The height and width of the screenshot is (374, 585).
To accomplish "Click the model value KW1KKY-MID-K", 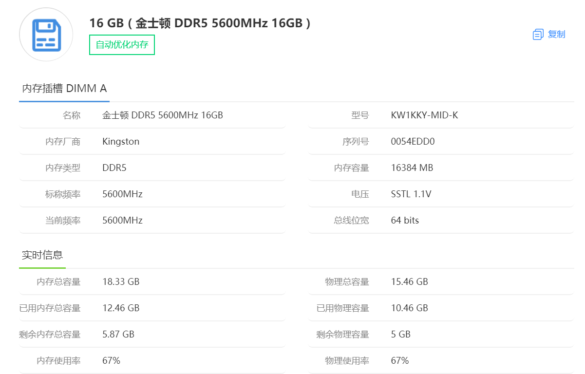I will coord(424,115).
